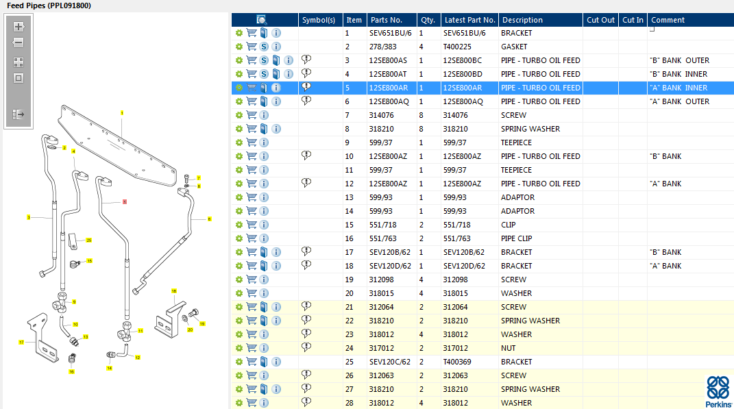Screen dimensions: 734x409
Task: Show info for item 7 screw
Action: [x=264, y=115]
